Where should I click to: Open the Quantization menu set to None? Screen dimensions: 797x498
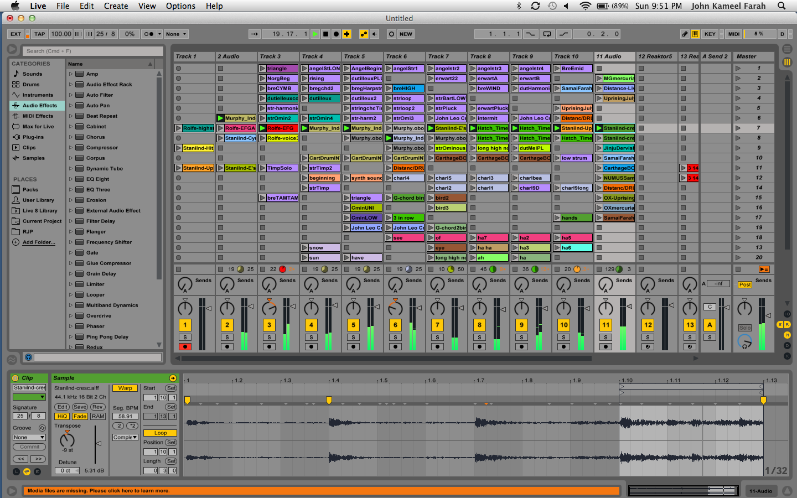(x=176, y=34)
